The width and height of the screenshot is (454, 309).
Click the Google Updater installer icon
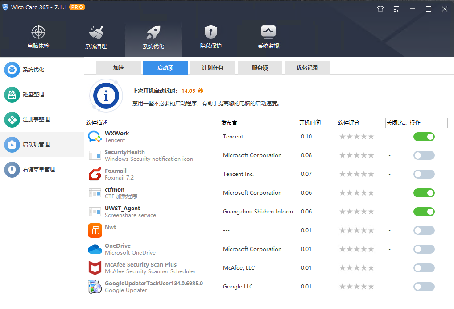[x=95, y=286]
